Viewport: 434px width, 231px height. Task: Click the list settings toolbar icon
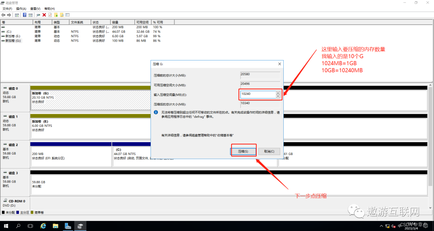[67, 15]
